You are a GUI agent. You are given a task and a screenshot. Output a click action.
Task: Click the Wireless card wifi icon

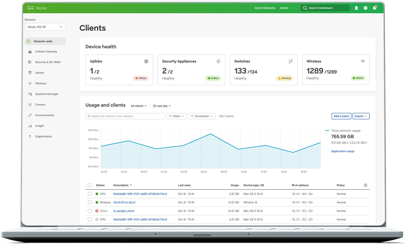(363, 61)
